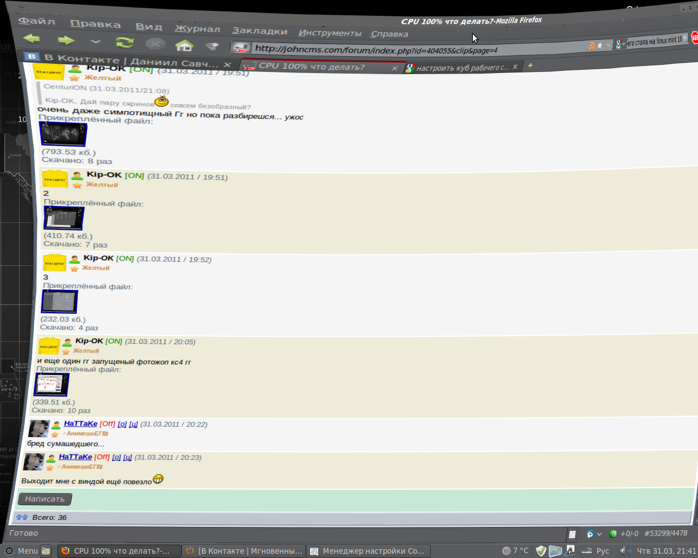
Task: Click the green Back arrow button
Action: pyautogui.click(x=32, y=39)
